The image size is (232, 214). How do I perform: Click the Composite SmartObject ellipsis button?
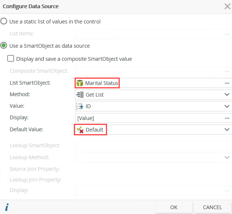[227, 71]
